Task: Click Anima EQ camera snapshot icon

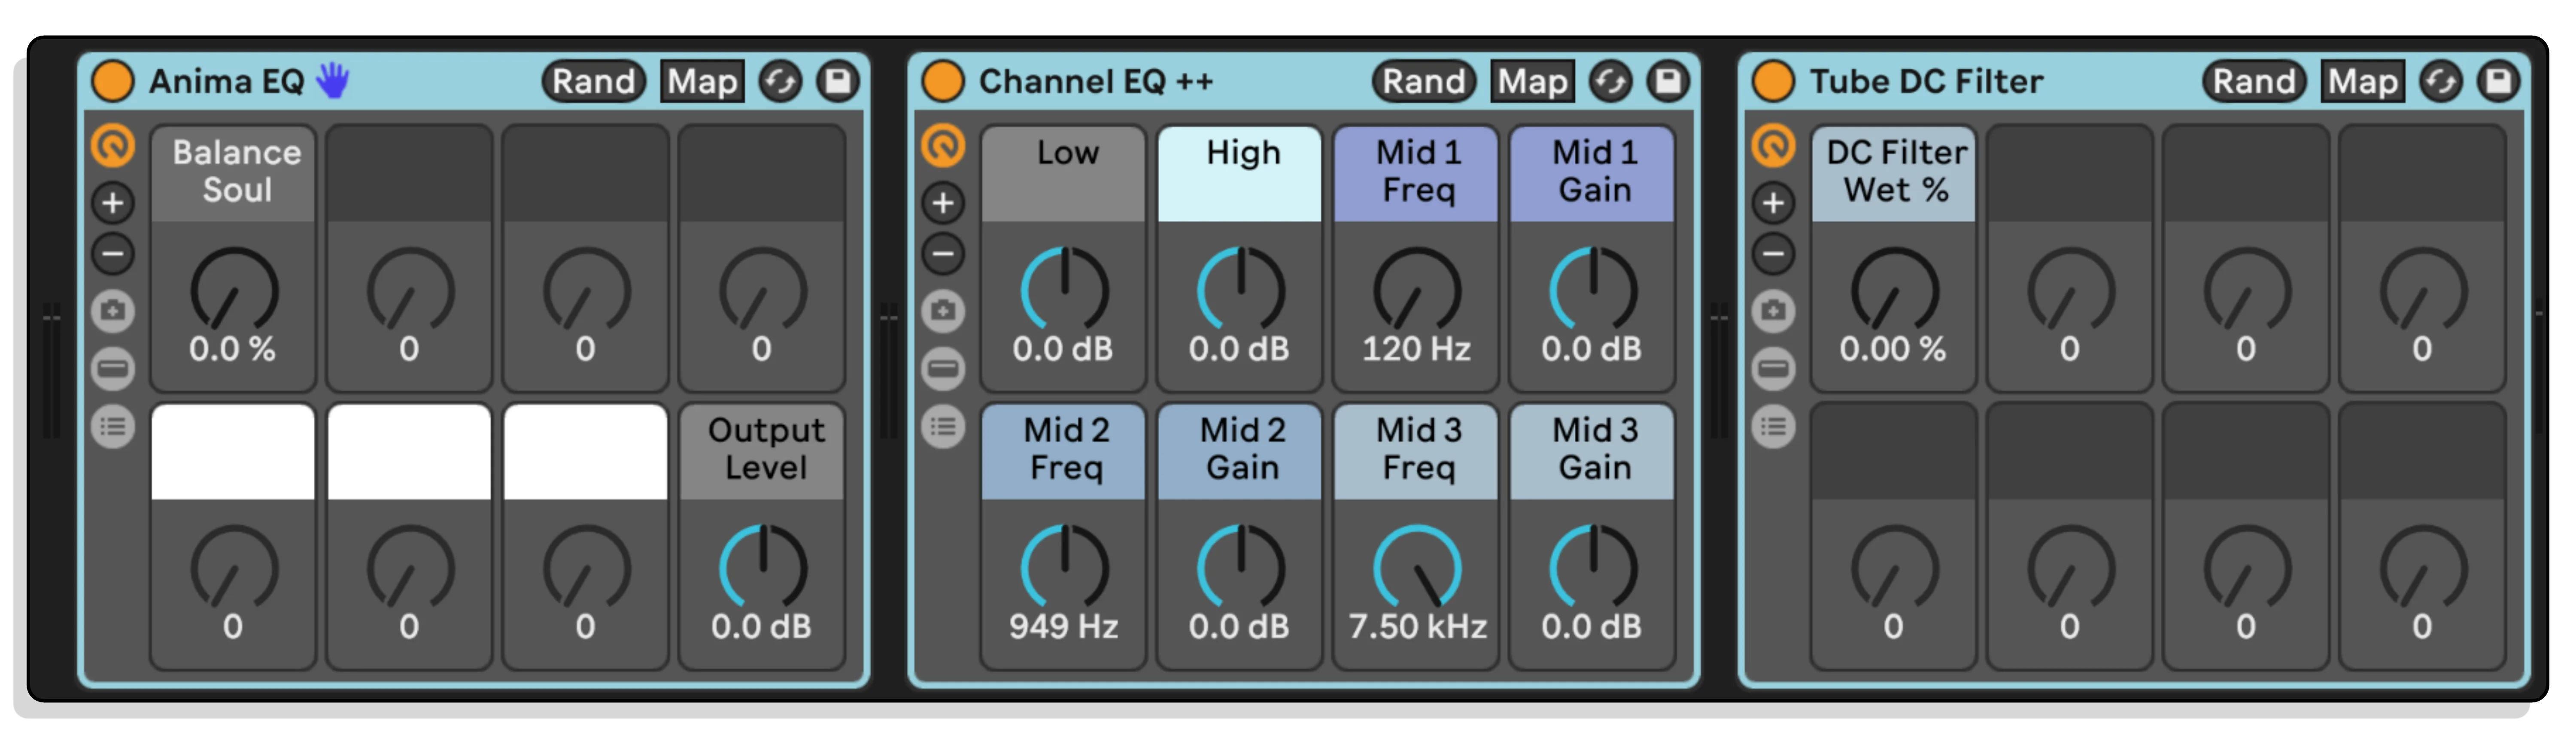Action: (x=113, y=311)
